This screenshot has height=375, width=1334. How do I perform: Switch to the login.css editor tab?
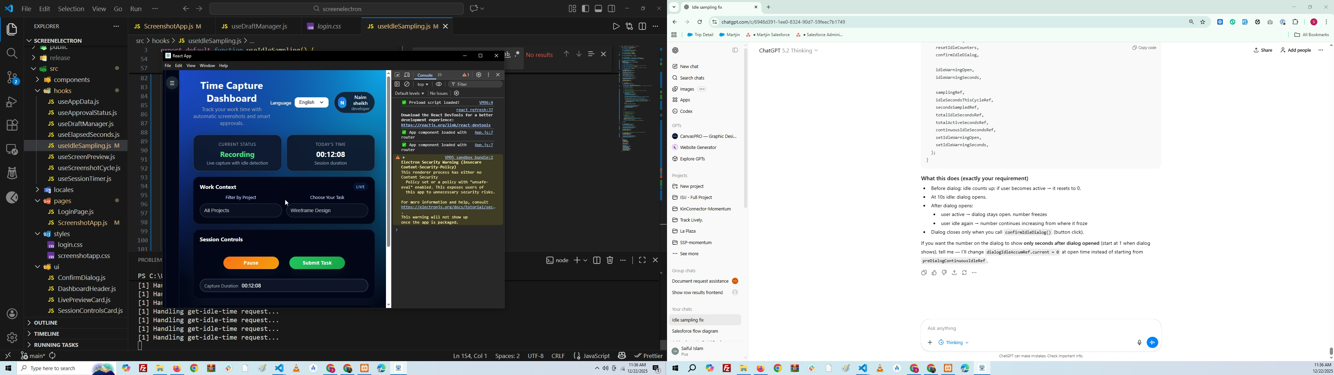[x=328, y=26]
